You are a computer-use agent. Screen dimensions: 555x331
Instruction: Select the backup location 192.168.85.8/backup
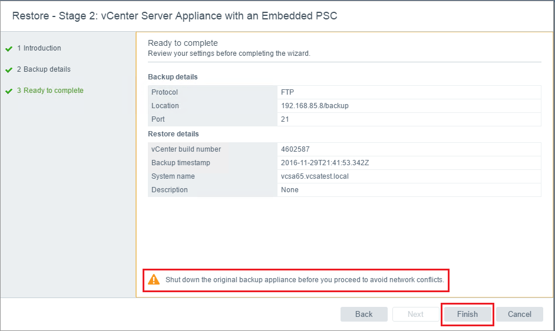(x=315, y=106)
